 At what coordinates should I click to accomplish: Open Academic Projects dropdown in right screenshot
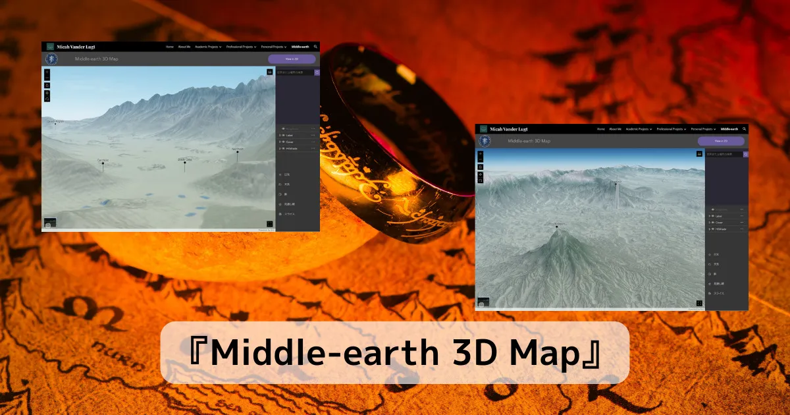tap(639, 129)
